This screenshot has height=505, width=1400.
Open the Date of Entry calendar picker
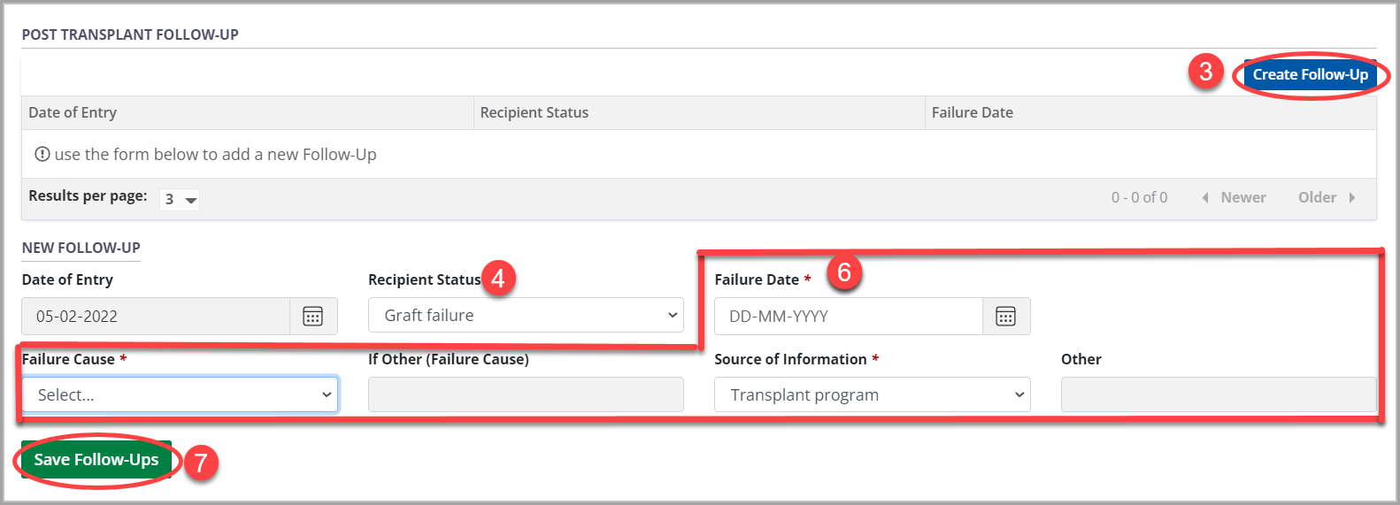pyautogui.click(x=313, y=317)
